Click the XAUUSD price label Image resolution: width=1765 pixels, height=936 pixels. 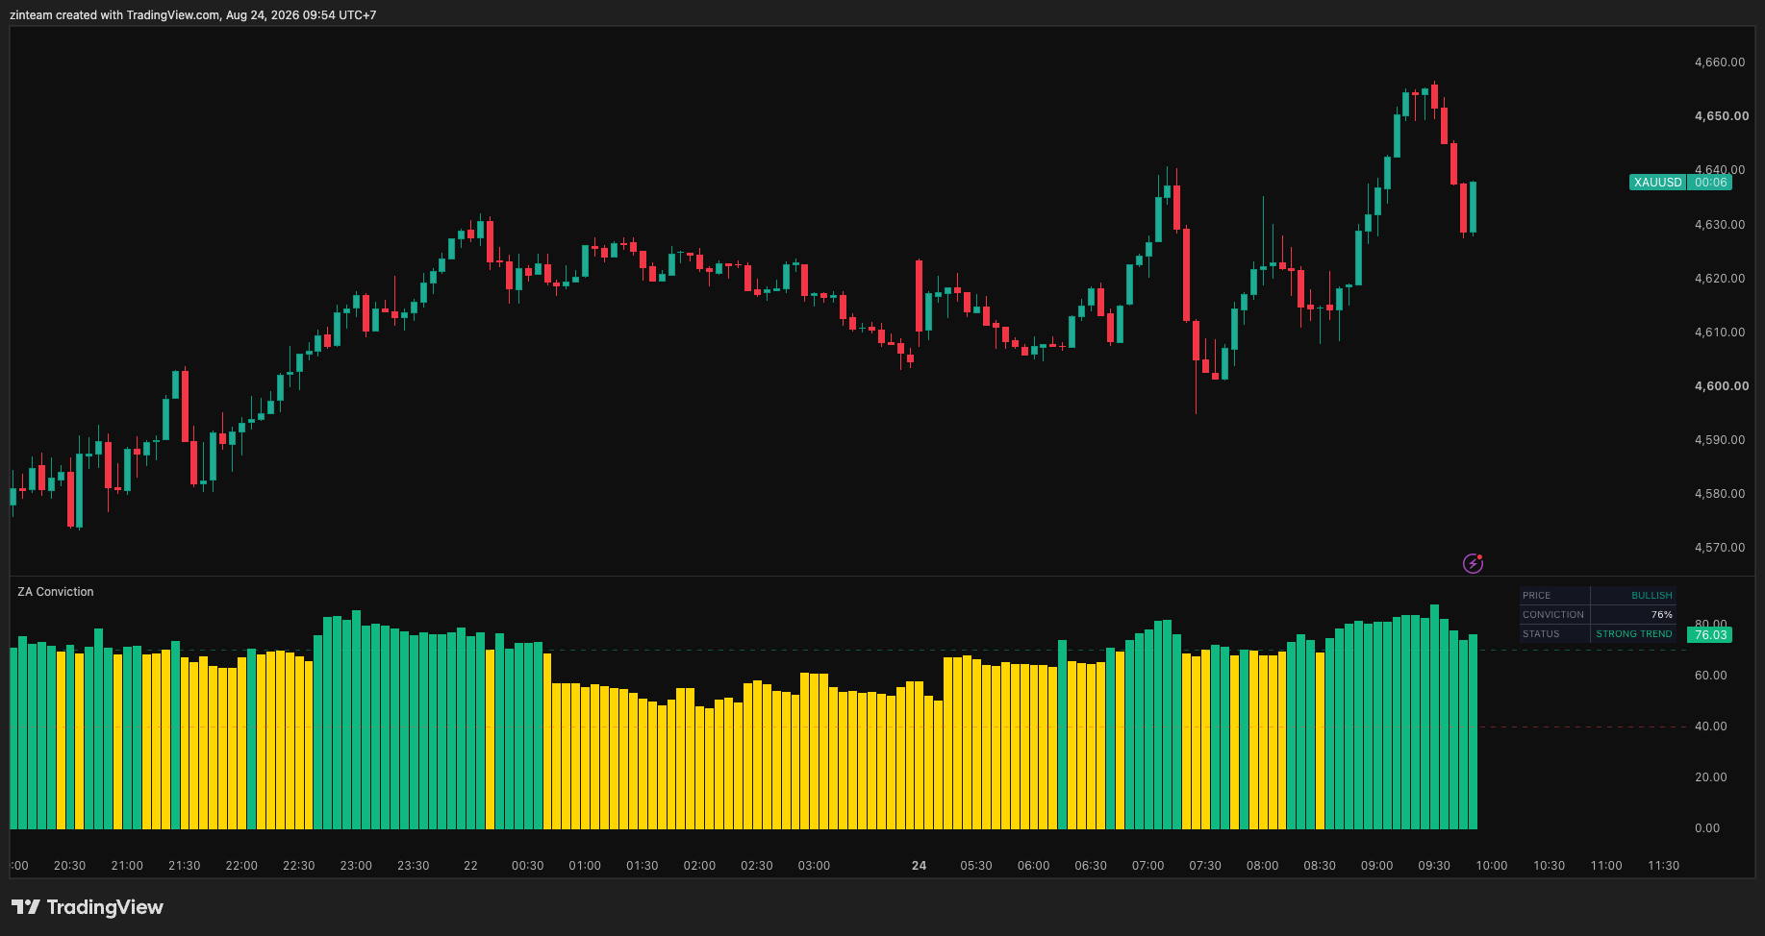[x=1657, y=183]
